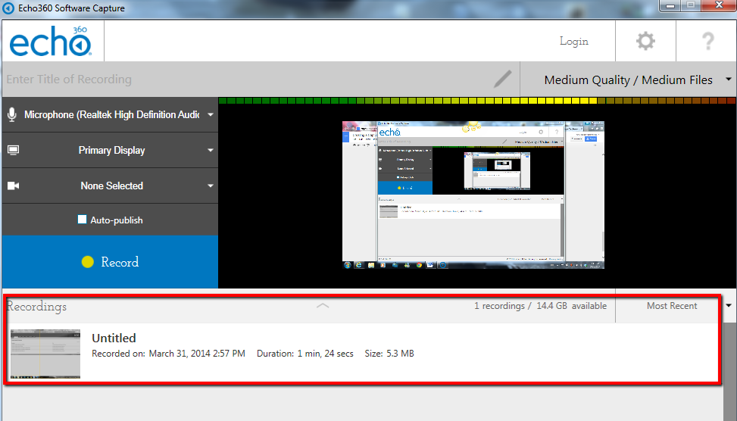Expand the microphone source dropdown arrow
The image size is (737, 421).
[x=211, y=114]
